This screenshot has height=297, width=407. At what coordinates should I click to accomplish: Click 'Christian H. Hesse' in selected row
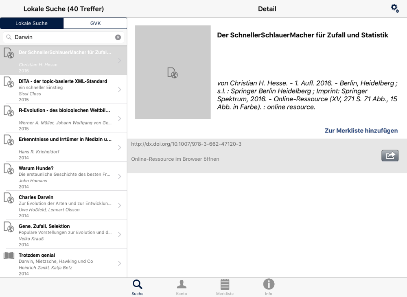(x=38, y=65)
